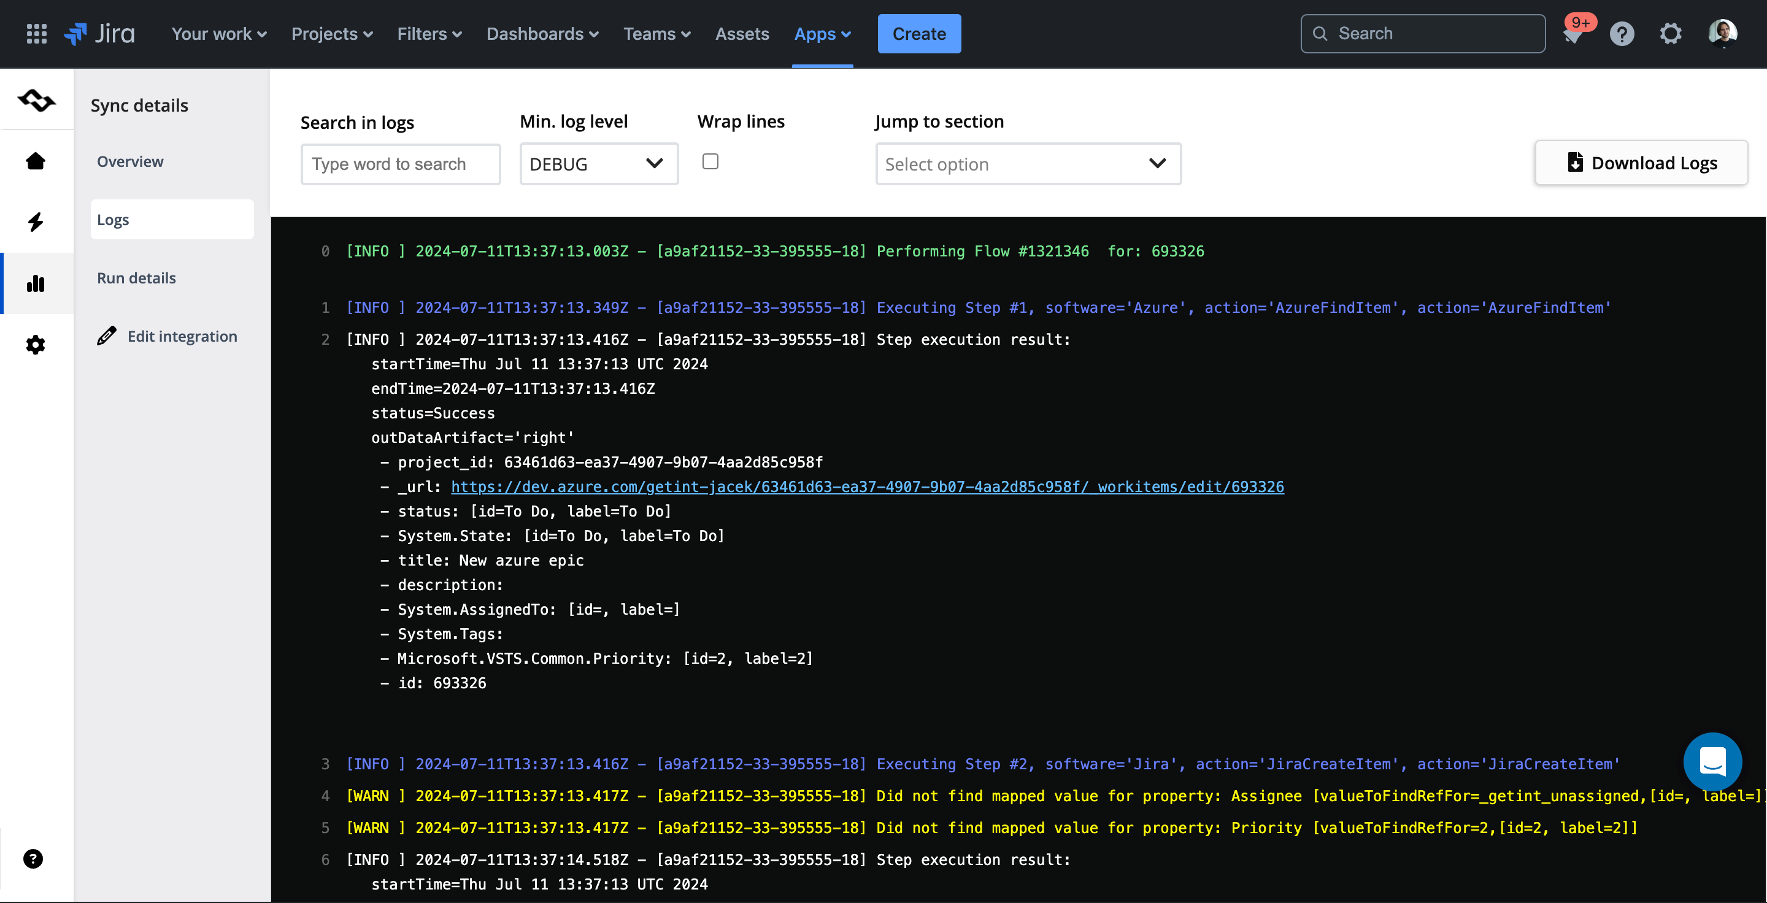1767x903 pixels.
Task: Click the search magnifier icon
Action: click(1319, 34)
